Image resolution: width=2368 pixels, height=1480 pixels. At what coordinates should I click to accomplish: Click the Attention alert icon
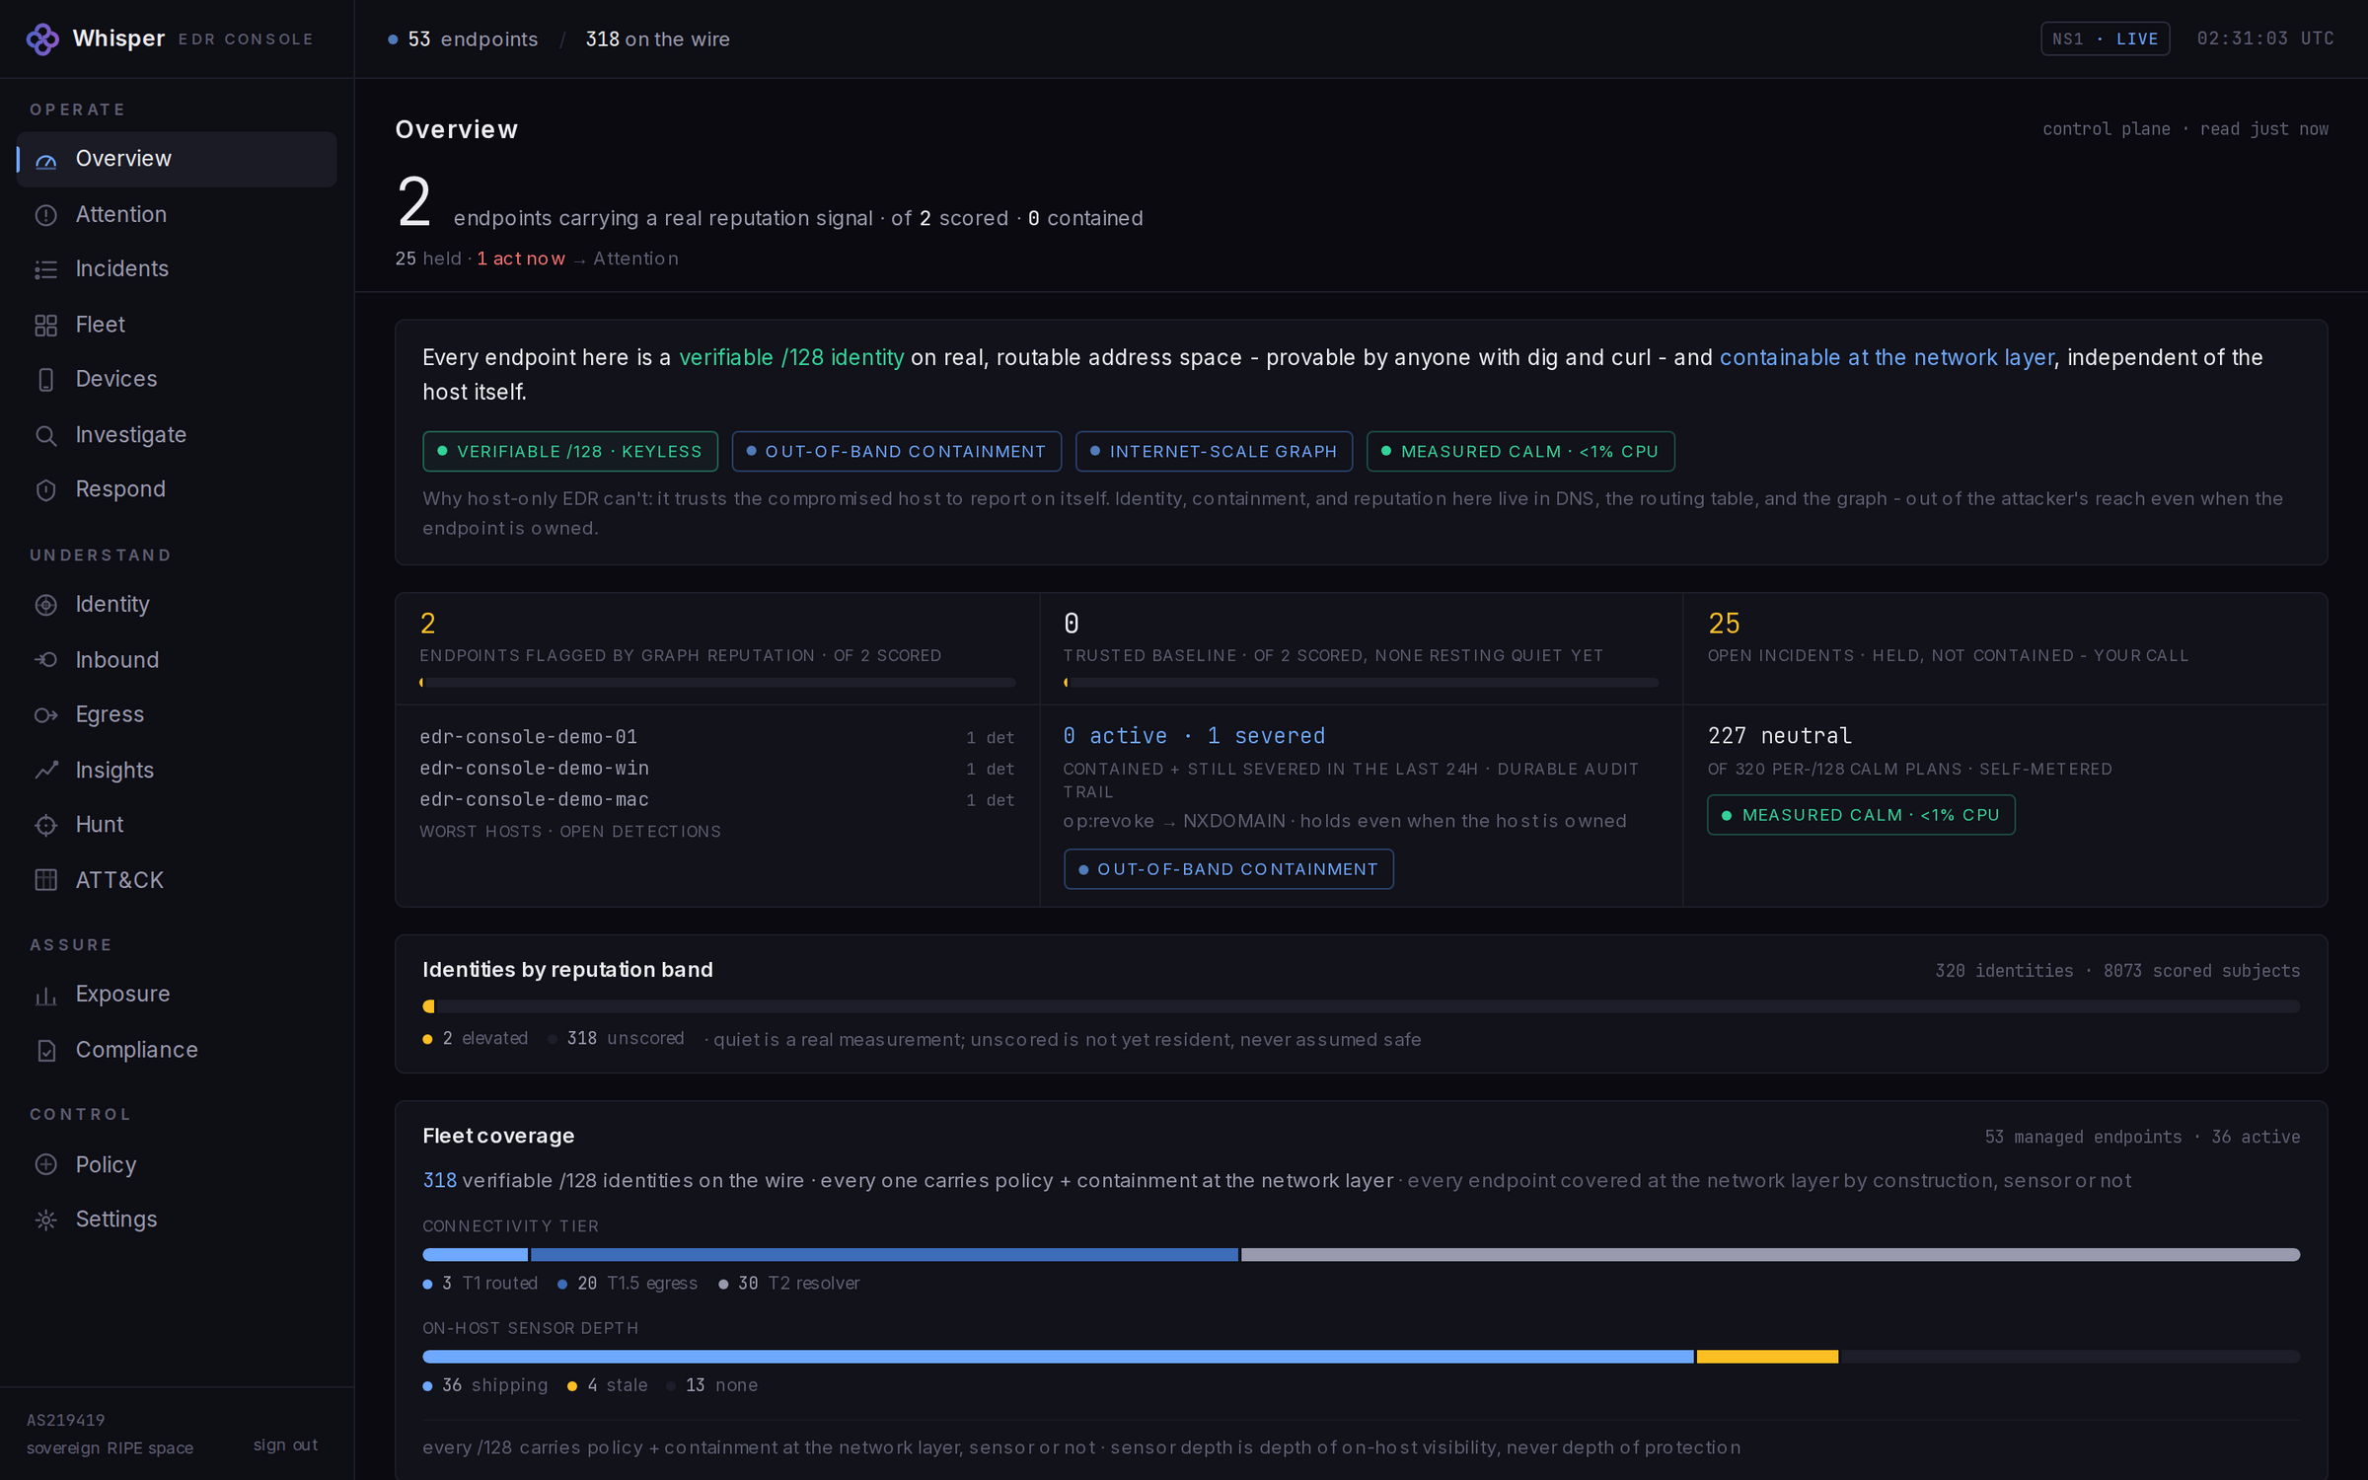point(46,215)
